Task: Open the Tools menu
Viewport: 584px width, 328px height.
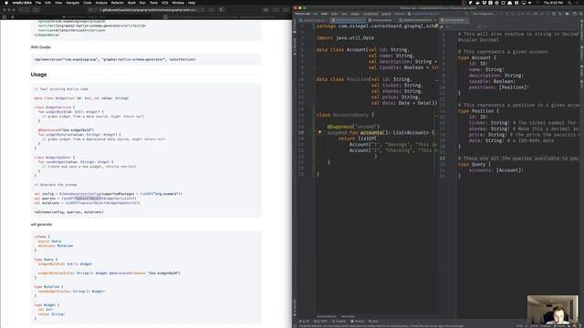Action: click(x=153, y=3)
